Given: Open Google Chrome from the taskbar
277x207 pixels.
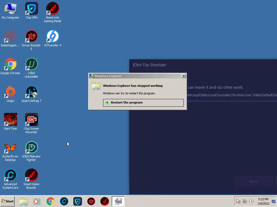Looking at the screenshot, I should tap(51, 201).
